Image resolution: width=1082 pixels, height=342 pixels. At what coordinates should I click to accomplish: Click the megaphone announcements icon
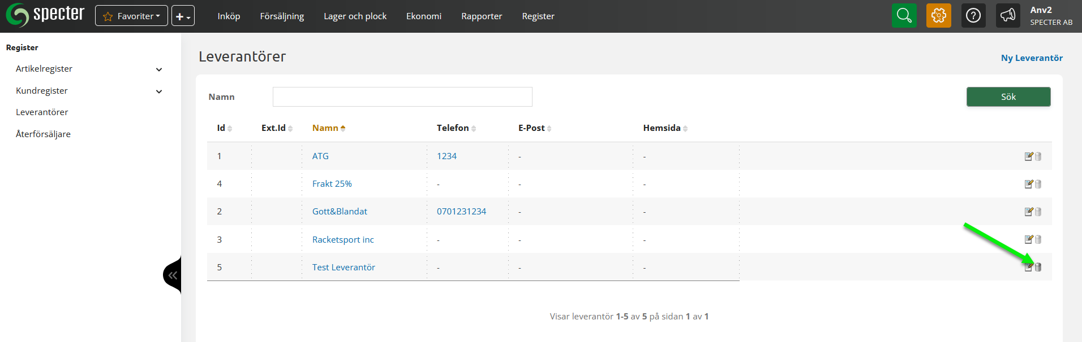pyautogui.click(x=1007, y=16)
